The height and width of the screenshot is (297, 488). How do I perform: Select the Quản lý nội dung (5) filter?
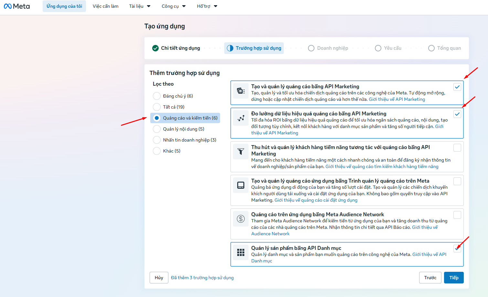coord(157,129)
